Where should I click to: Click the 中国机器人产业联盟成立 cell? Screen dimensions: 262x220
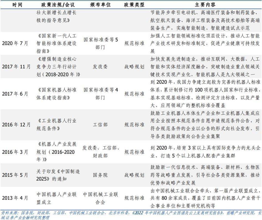[57, 198]
